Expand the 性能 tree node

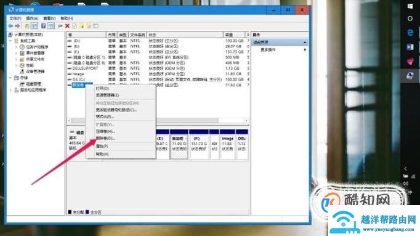pyautogui.click(x=17, y=65)
